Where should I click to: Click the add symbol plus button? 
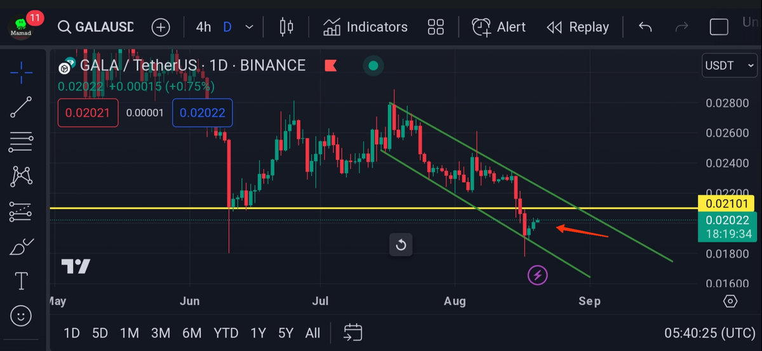coord(161,27)
